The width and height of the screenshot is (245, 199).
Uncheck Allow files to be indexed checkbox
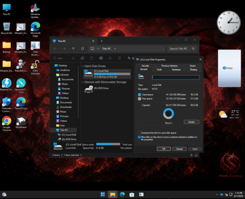(x=139, y=137)
